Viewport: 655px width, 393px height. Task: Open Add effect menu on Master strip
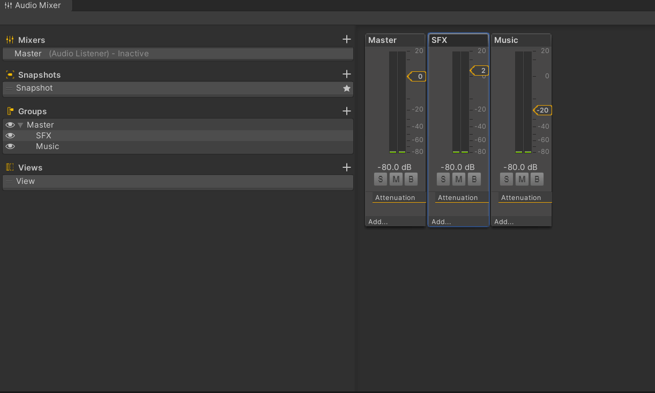pyautogui.click(x=378, y=221)
